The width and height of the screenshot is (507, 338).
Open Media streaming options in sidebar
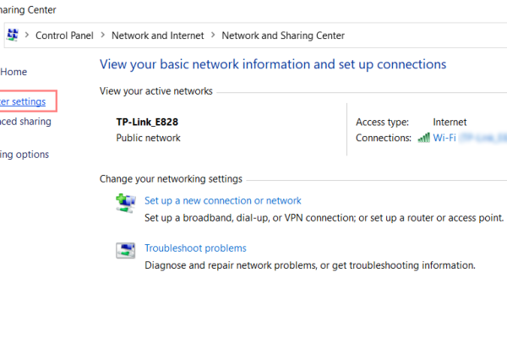[x=25, y=155]
